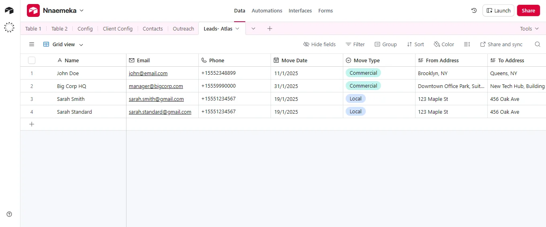Open the Client Config table tab
Viewport: 546px width, 227px height.
[x=118, y=29]
